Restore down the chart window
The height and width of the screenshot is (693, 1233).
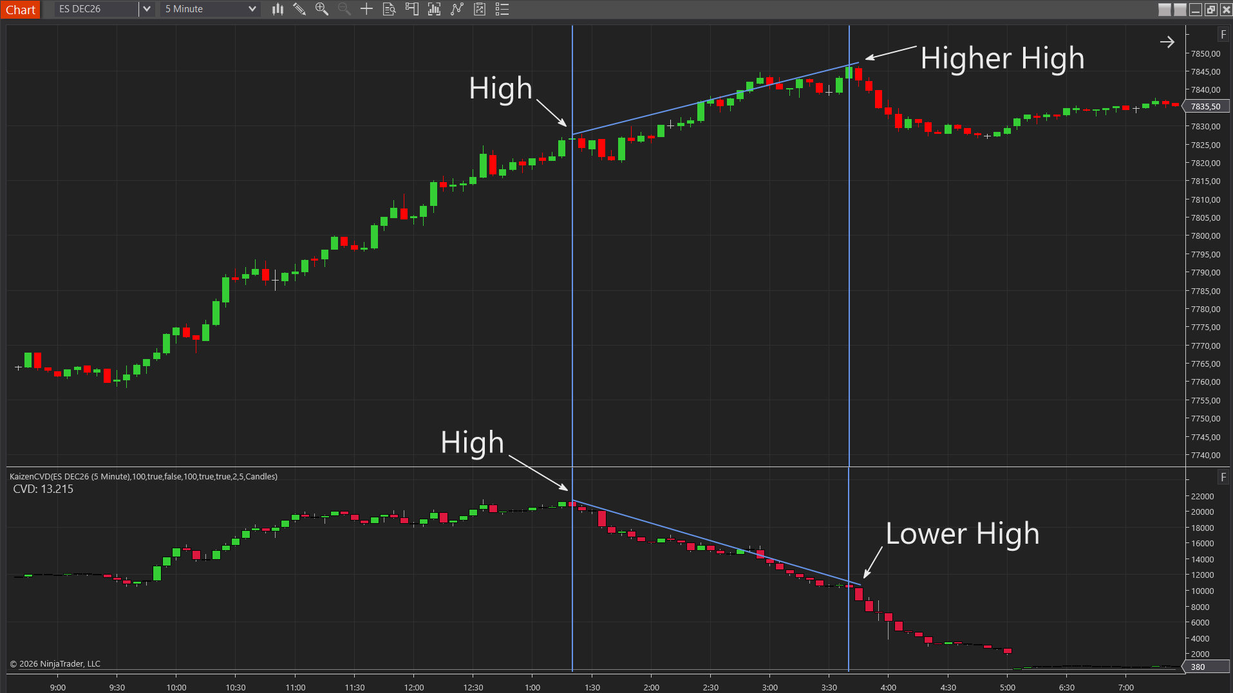(x=1211, y=10)
